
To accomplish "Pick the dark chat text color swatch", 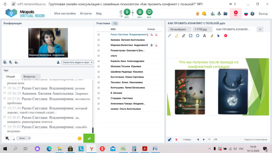I will click(x=7, y=138).
